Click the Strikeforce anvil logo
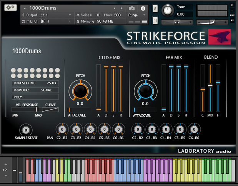Image resolution: width=238 pixels, height=186 pixels. [x=219, y=37]
